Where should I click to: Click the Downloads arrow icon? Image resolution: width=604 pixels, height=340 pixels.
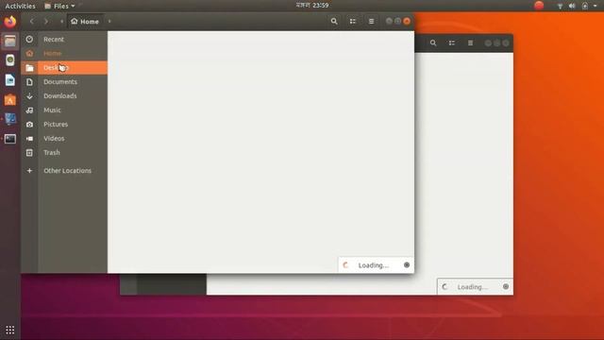29,96
